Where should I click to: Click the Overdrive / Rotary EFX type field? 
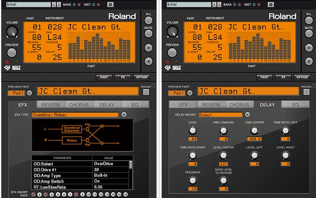click(75, 115)
